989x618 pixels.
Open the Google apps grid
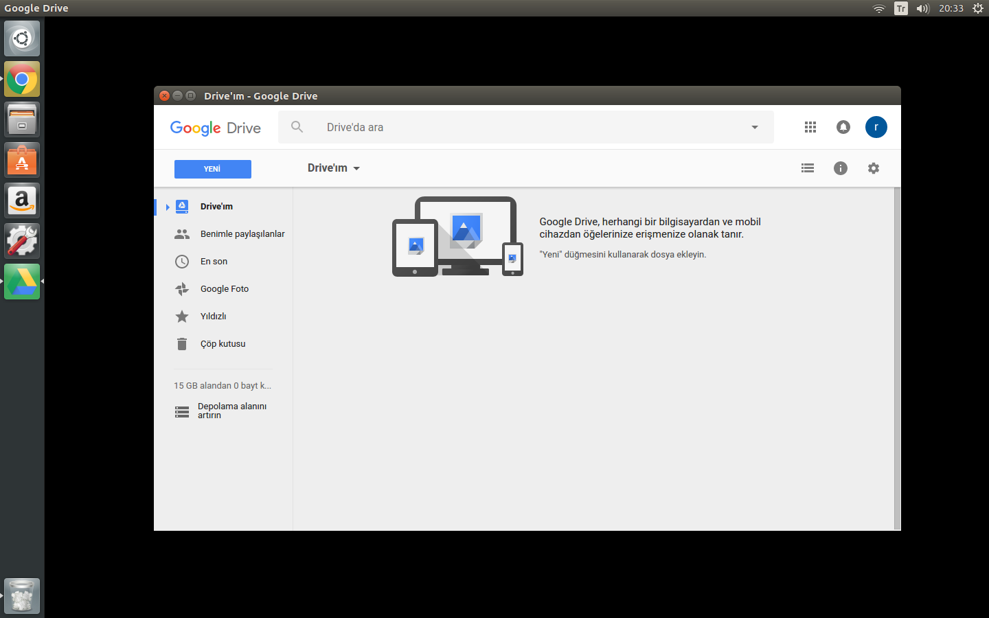(810, 127)
